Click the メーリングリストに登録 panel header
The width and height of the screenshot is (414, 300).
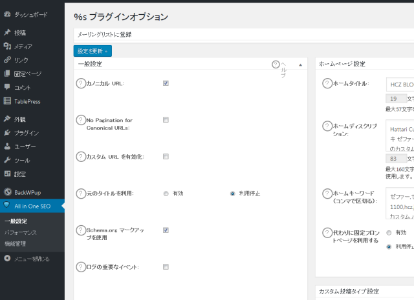244,34
